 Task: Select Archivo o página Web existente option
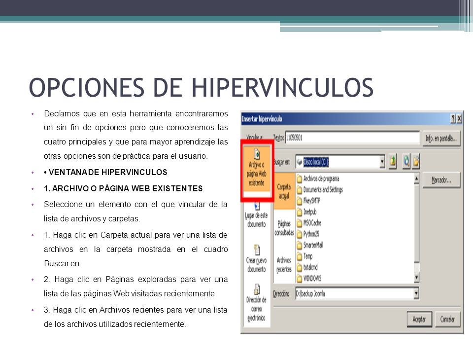(x=257, y=169)
